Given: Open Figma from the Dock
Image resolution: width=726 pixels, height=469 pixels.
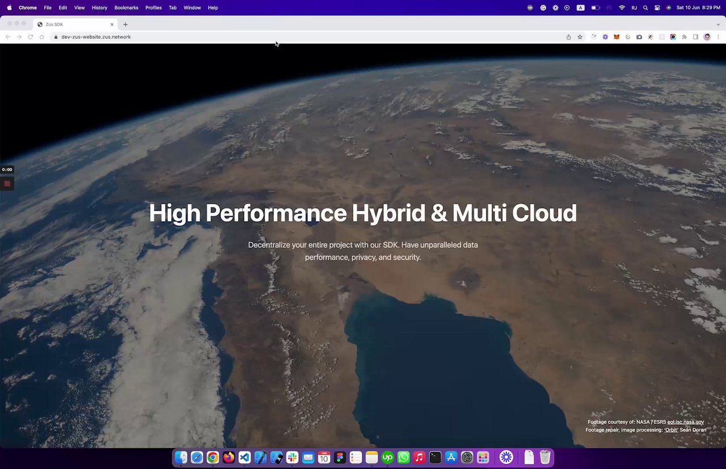Looking at the screenshot, I should tap(340, 457).
